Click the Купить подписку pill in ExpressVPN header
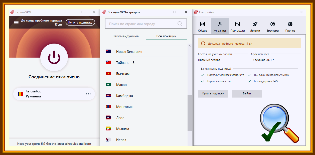Viewport: 315px width, 155px height. tap(80, 23)
